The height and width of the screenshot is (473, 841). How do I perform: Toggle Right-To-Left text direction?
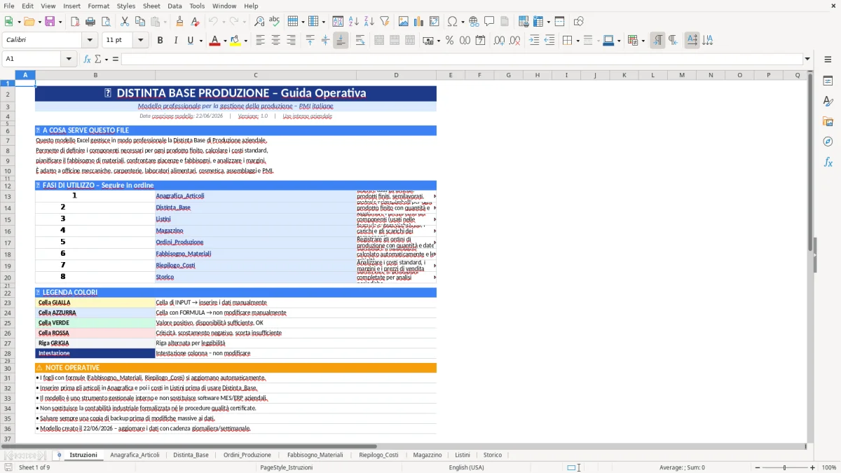click(x=672, y=41)
